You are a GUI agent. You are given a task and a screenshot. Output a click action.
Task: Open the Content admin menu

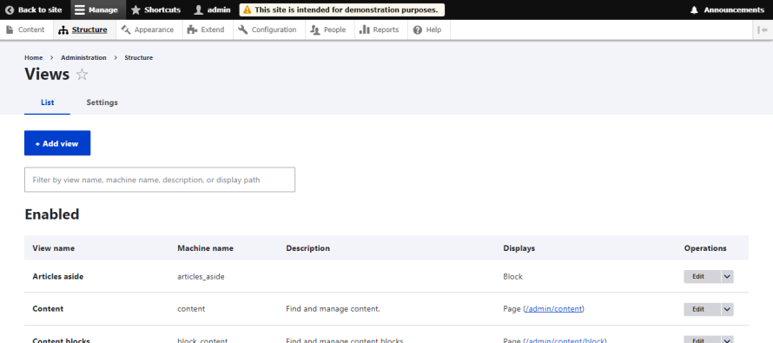point(26,30)
